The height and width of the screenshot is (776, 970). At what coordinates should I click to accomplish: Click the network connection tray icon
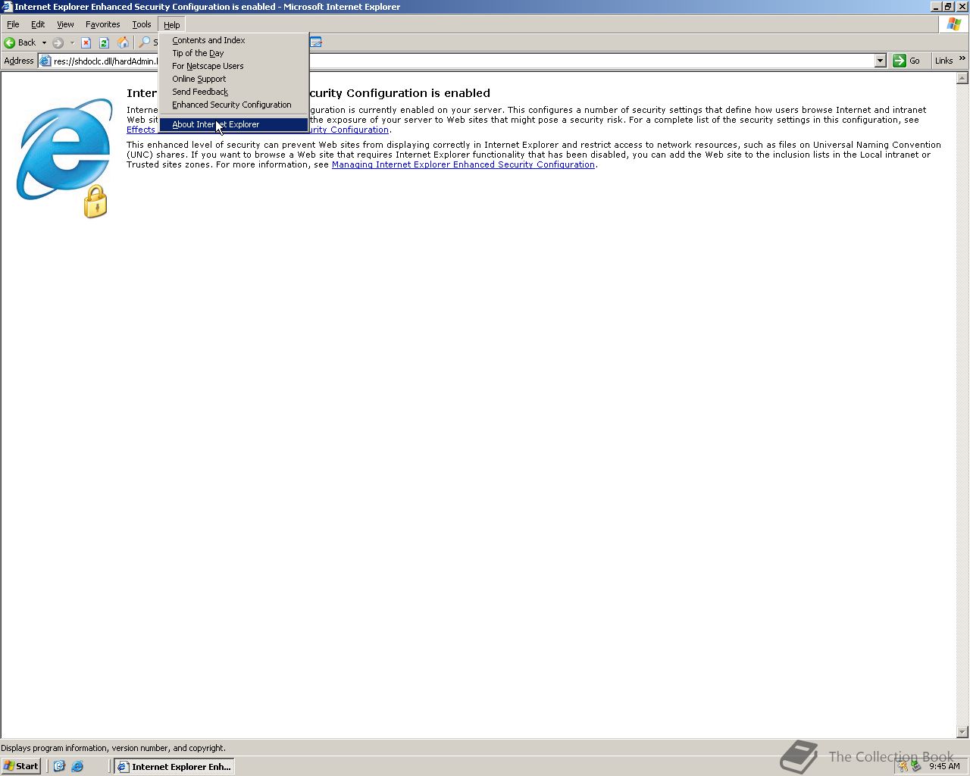(x=916, y=766)
